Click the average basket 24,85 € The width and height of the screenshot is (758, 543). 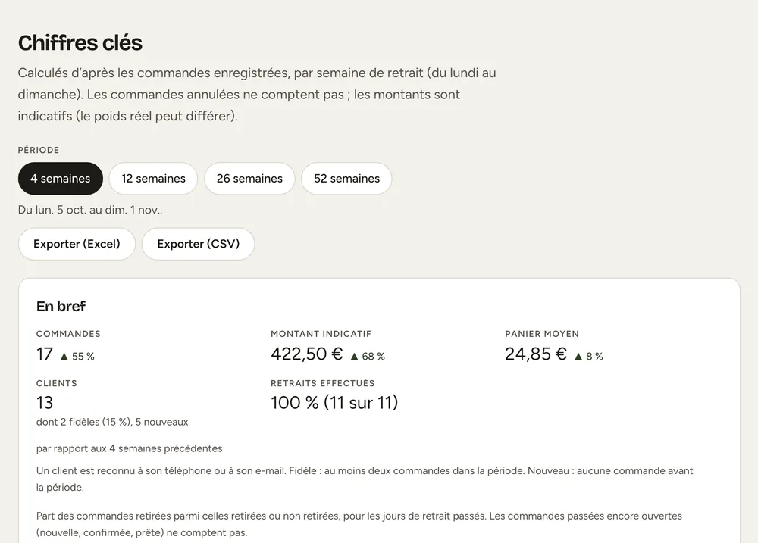536,354
